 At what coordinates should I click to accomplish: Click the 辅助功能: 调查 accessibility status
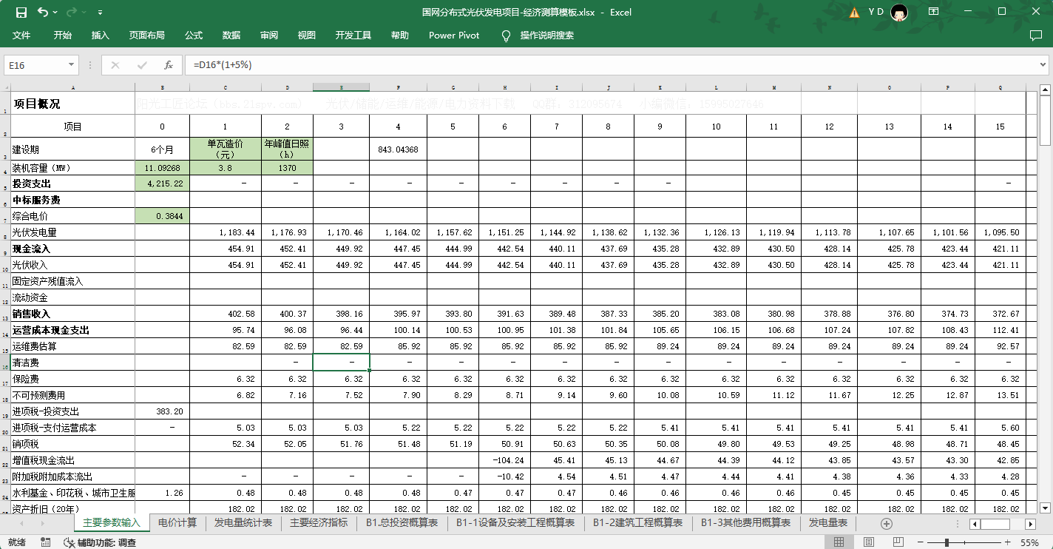[100, 542]
